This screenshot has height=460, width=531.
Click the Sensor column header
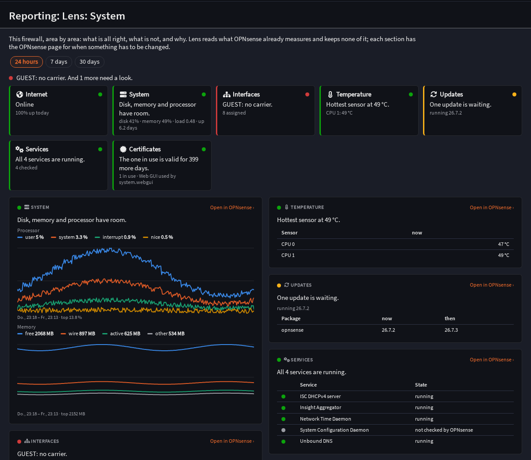pyautogui.click(x=289, y=233)
